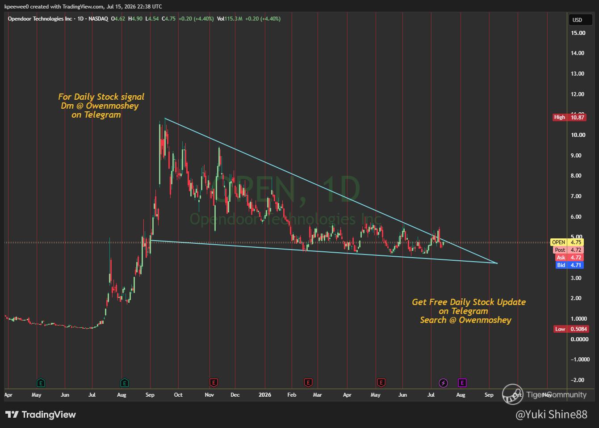Click the High 10.87 price label
This screenshot has height=428, width=599.
click(569, 117)
